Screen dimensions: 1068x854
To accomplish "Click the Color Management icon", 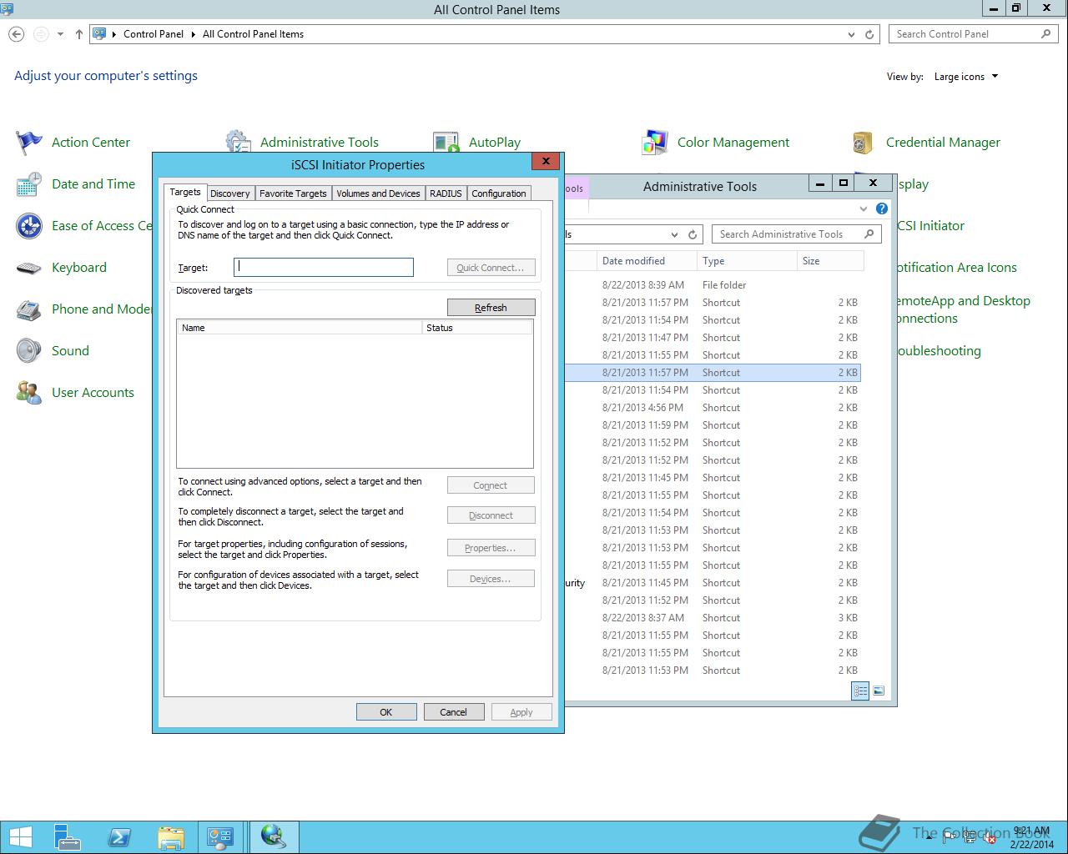I will 655,143.
